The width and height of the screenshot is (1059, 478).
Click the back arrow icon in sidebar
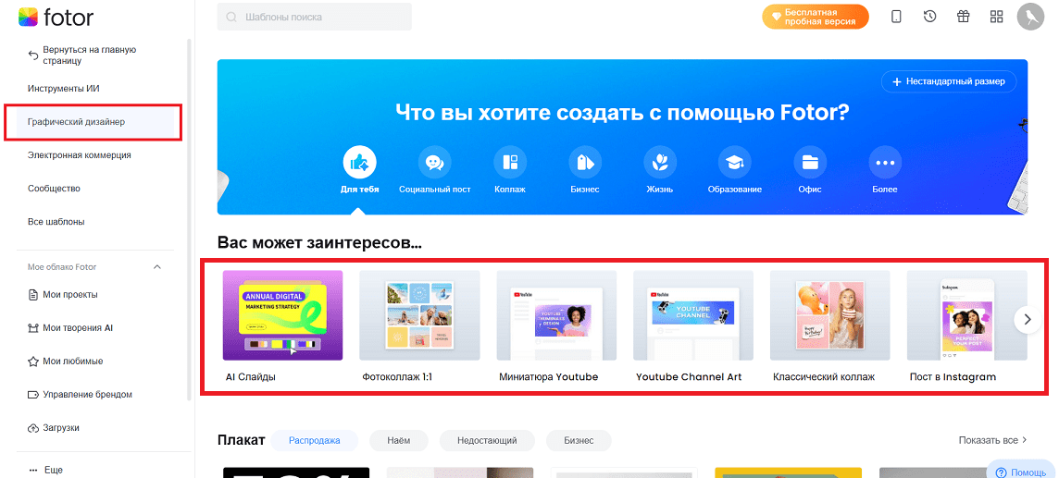[32, 55]
